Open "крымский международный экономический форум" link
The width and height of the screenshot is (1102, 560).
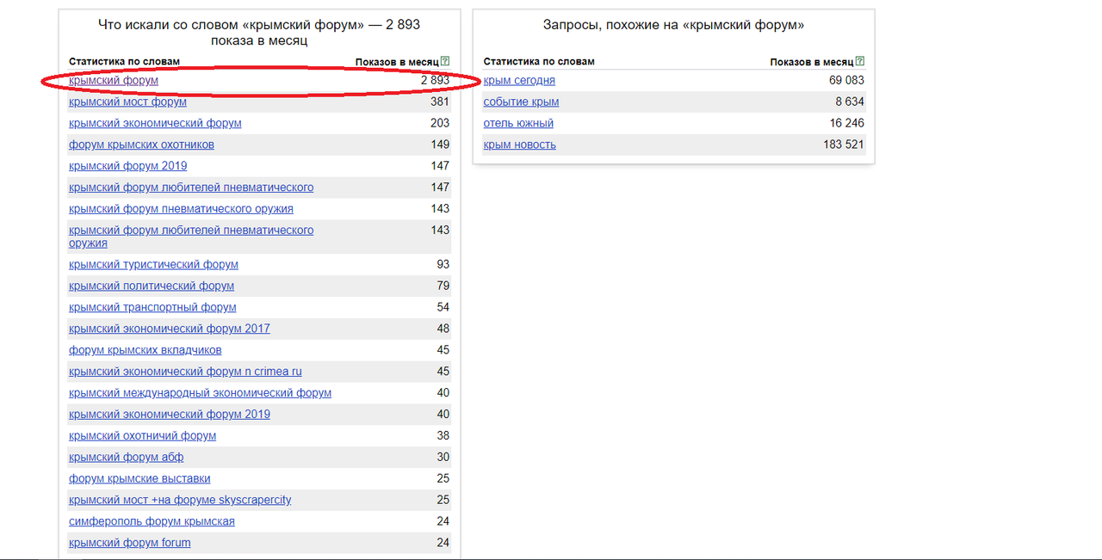point(200,393)
